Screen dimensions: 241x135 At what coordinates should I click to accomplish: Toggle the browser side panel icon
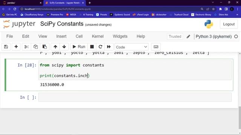point(226,9)
